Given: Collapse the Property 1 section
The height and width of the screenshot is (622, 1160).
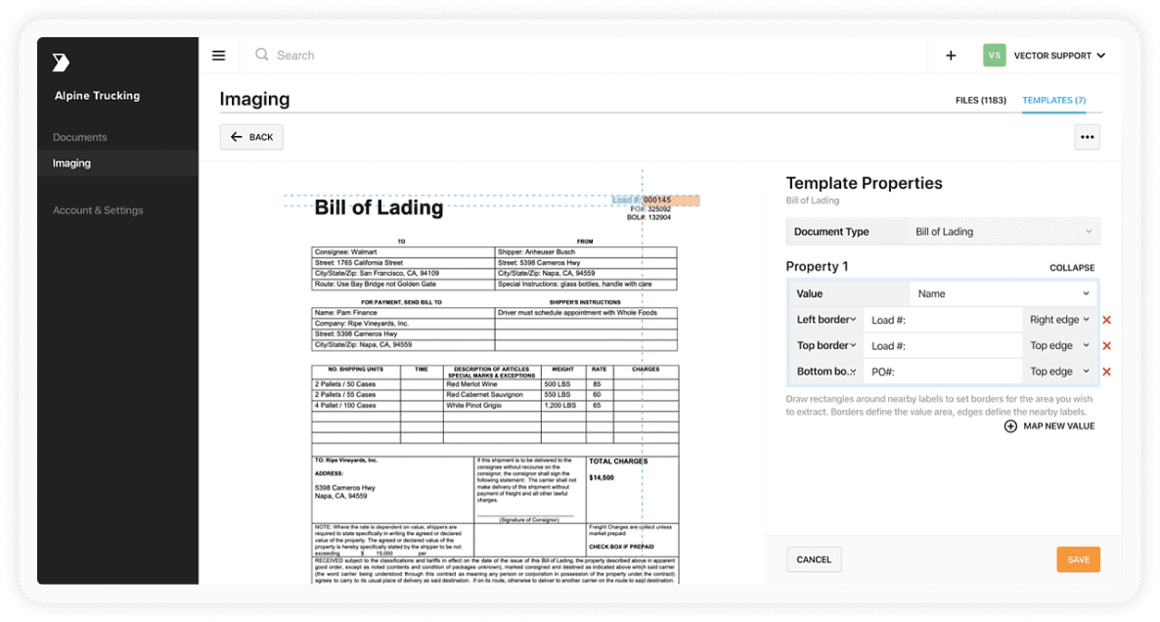Looking at the screenshot, I should pyautogui.click(x=1072, y=268).
